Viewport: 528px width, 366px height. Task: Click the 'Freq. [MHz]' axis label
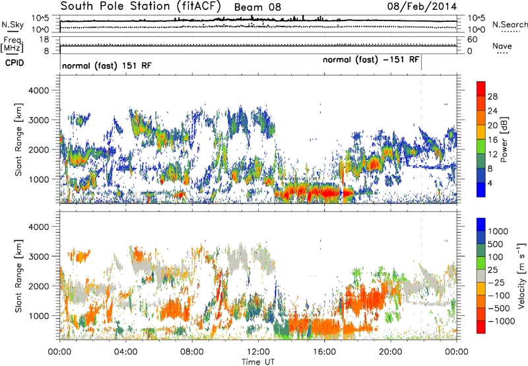pyautogui.click(x=12, y=45)
